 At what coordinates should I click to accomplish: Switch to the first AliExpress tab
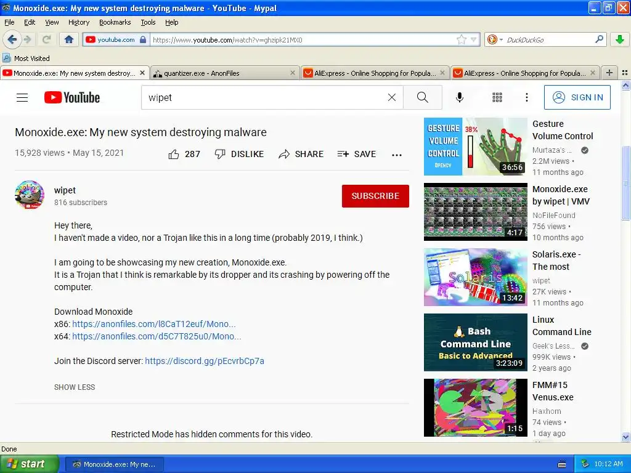(x=375, y=73)
